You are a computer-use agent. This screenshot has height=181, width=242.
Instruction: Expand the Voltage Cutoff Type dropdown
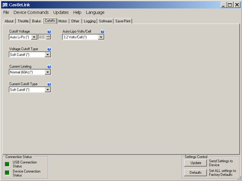click(48, 55)
